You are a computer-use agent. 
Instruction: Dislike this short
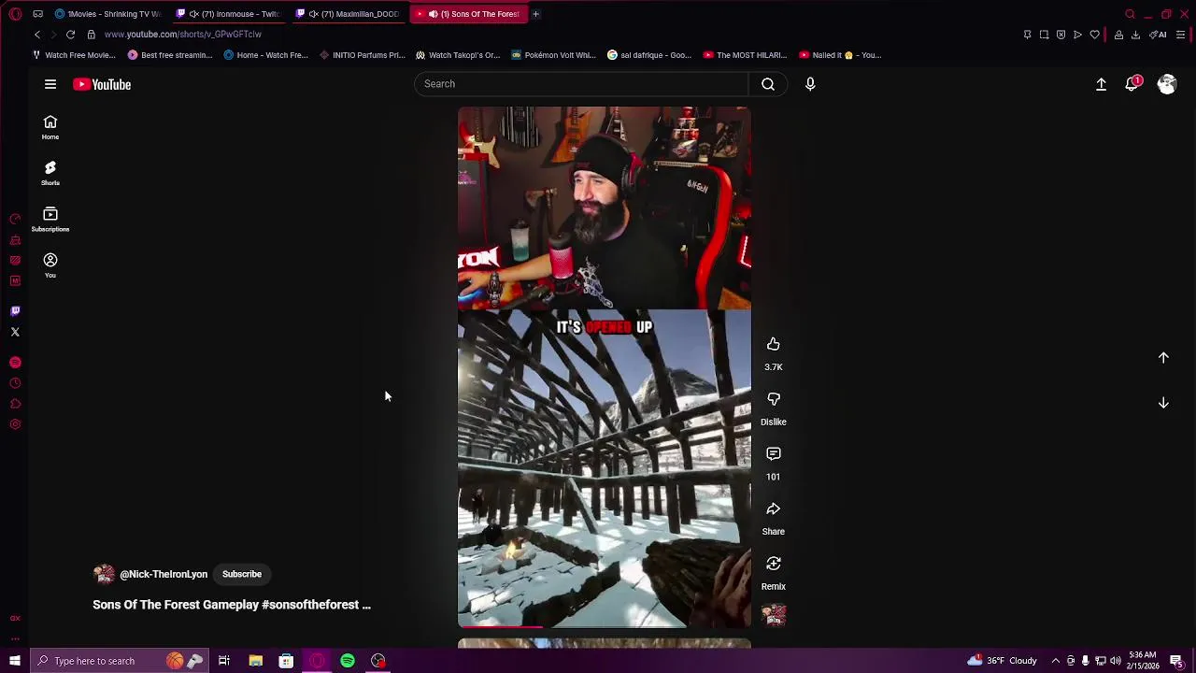(774, 399)
